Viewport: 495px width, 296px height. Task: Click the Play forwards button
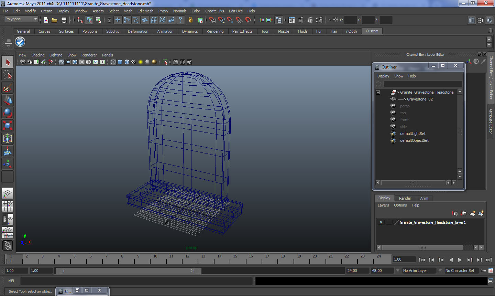tap(460, 260)
